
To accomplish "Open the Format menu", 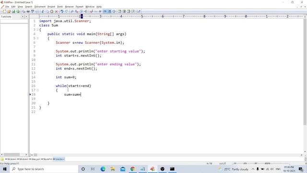I will point(79,7).
